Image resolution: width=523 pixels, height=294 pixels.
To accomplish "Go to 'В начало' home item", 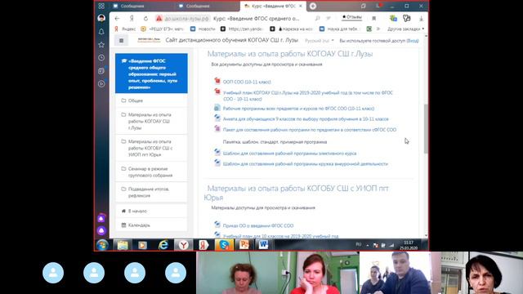I will pyautogui.click(x=151, y=211).
